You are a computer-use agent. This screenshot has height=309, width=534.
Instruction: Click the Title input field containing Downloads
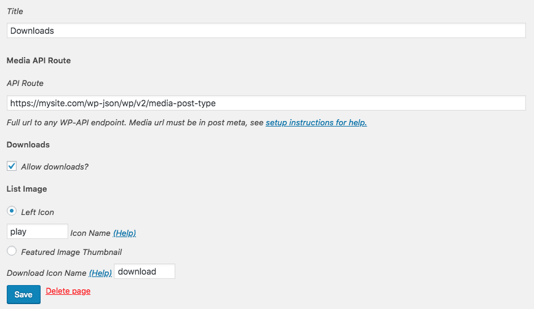click(266, 31)
